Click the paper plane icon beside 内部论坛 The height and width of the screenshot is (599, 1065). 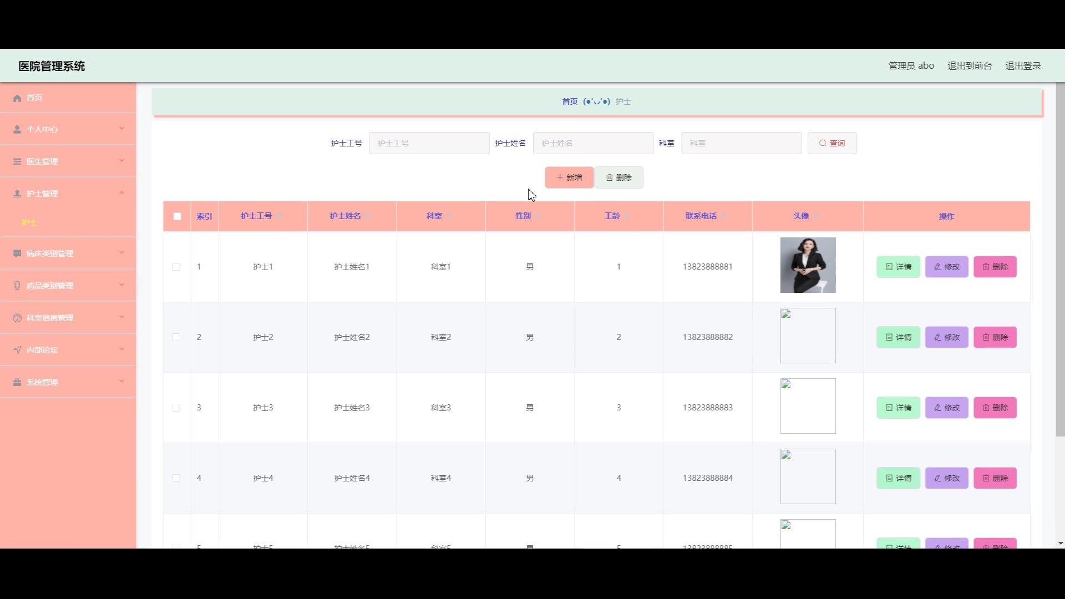pyautogui.click(x=17, y=350)
